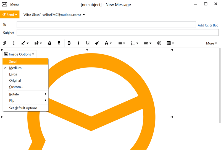Select Large image size
Viewport: 221px width, 150px height.
tap(25, 74)
